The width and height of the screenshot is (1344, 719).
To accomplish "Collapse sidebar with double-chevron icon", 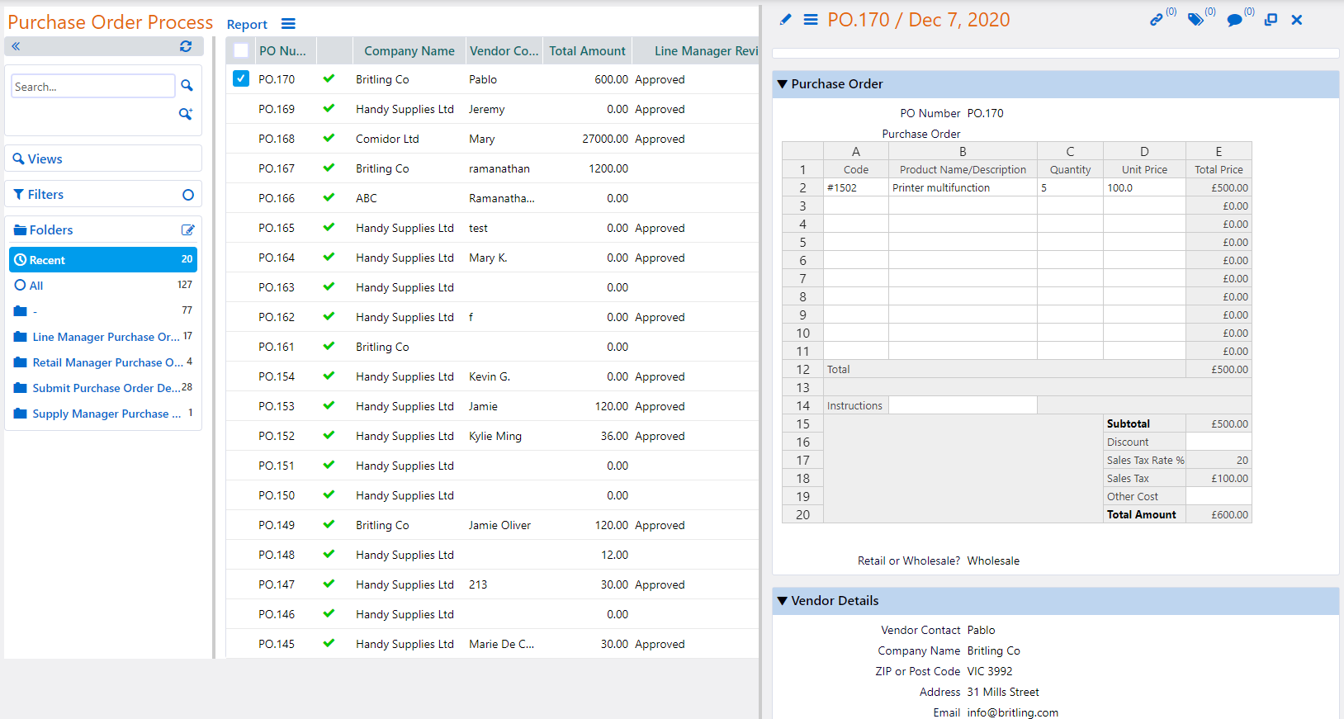I will (x=16, y=46).
